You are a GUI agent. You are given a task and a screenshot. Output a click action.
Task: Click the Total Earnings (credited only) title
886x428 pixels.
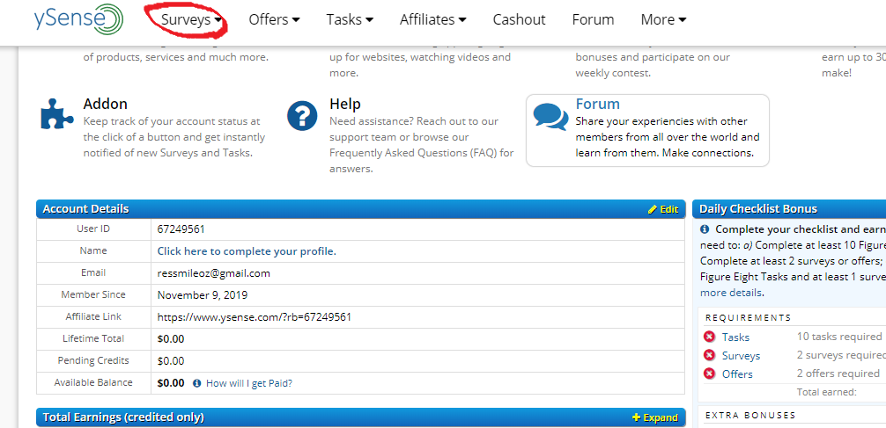[x=123, y=417]
